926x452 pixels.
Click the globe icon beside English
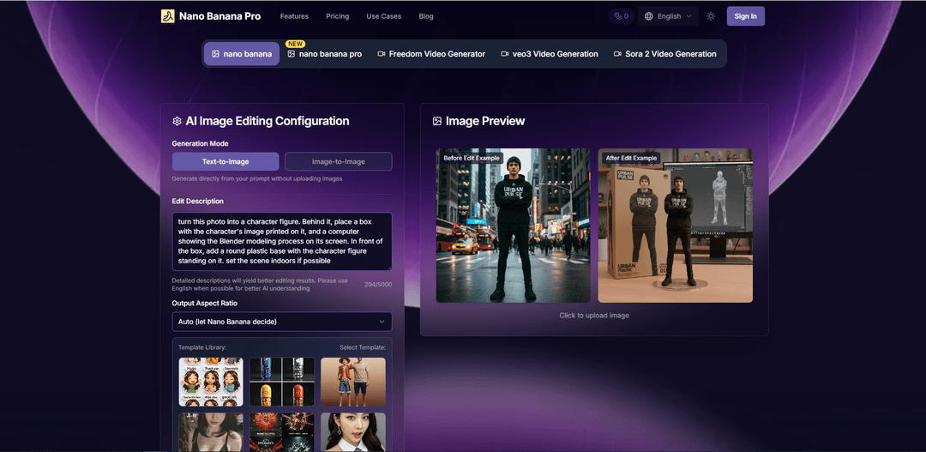click(x=649, y=16)
